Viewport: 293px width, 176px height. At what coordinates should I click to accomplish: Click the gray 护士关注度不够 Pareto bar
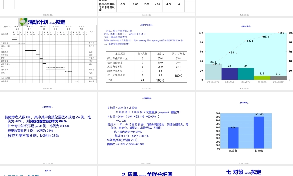point(278,78)
